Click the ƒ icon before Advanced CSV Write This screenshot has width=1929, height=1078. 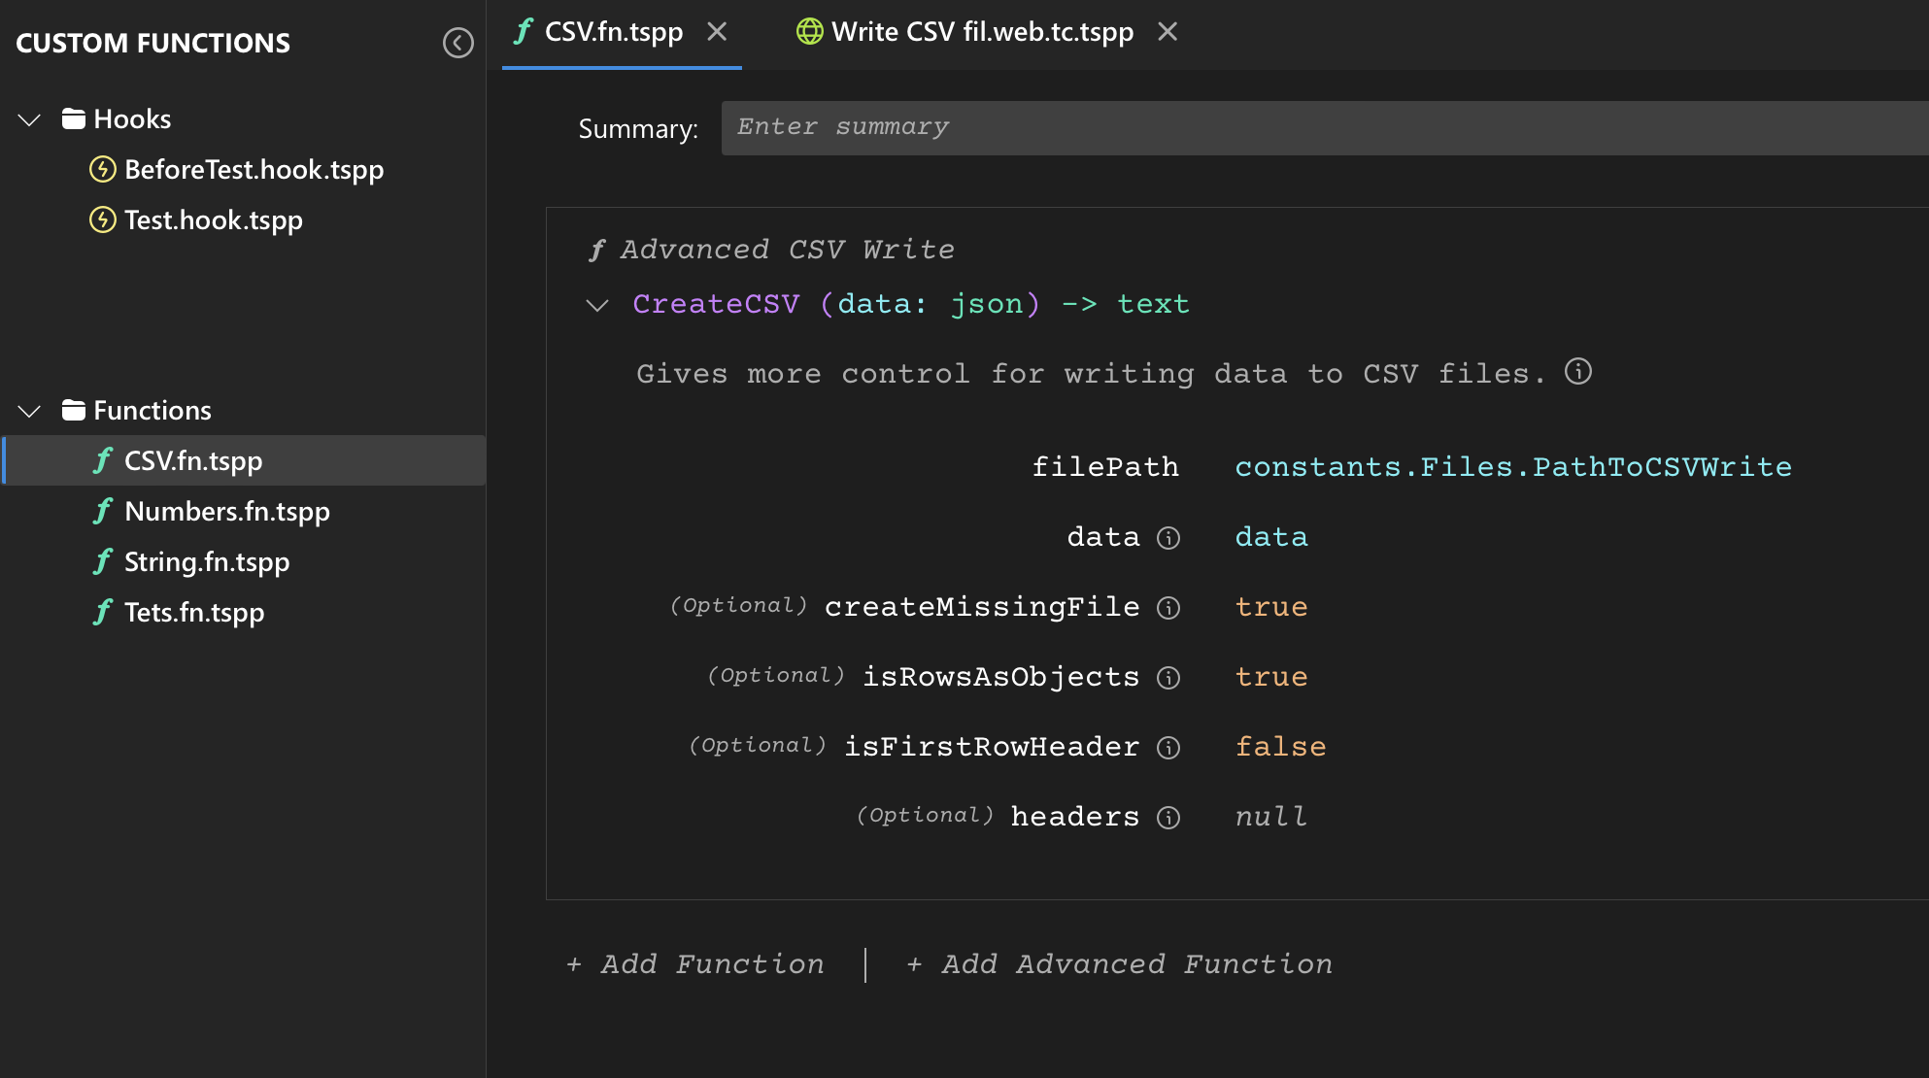tap(600, 249)
